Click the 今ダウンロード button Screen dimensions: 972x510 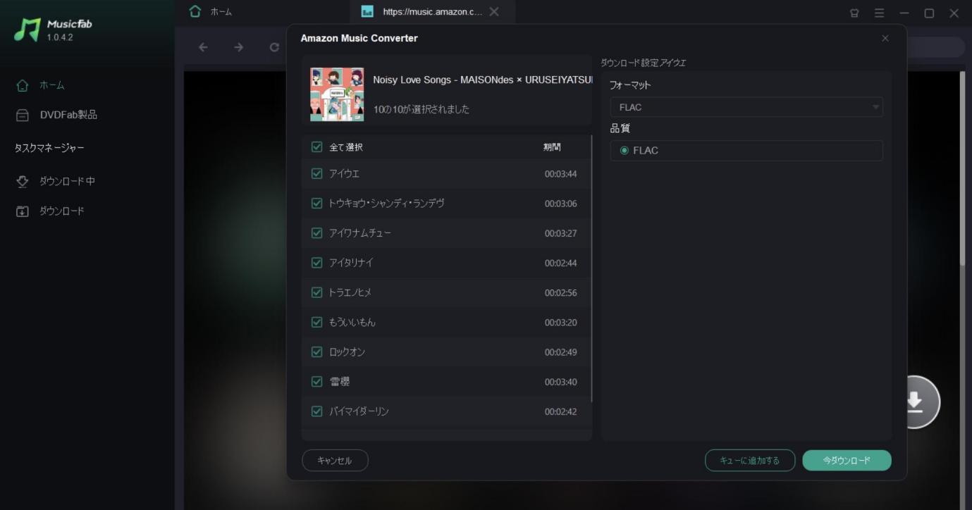(847, 461)
